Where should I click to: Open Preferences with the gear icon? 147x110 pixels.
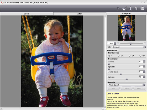pyautogui.click(x=142, y=8)
